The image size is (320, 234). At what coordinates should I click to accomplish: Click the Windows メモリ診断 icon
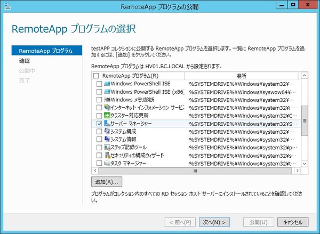coord(107,100)
